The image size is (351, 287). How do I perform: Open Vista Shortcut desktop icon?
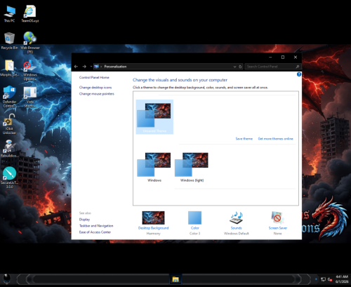(30, 96)
